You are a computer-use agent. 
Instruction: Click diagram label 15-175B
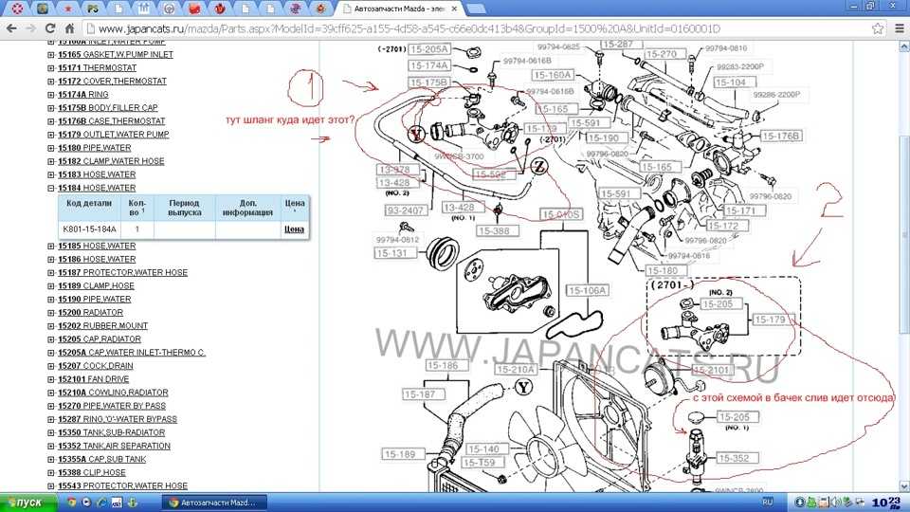pyautogui.click(x=429, y=82)
